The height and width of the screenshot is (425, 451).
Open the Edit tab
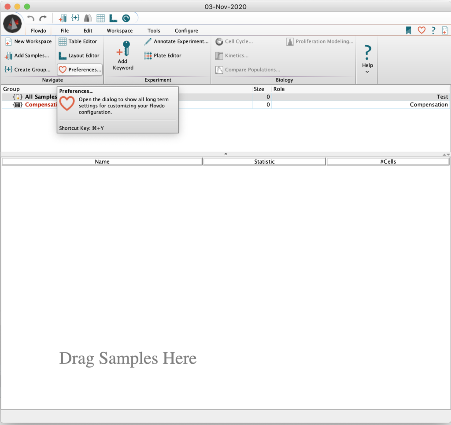(x=88, y=30)
